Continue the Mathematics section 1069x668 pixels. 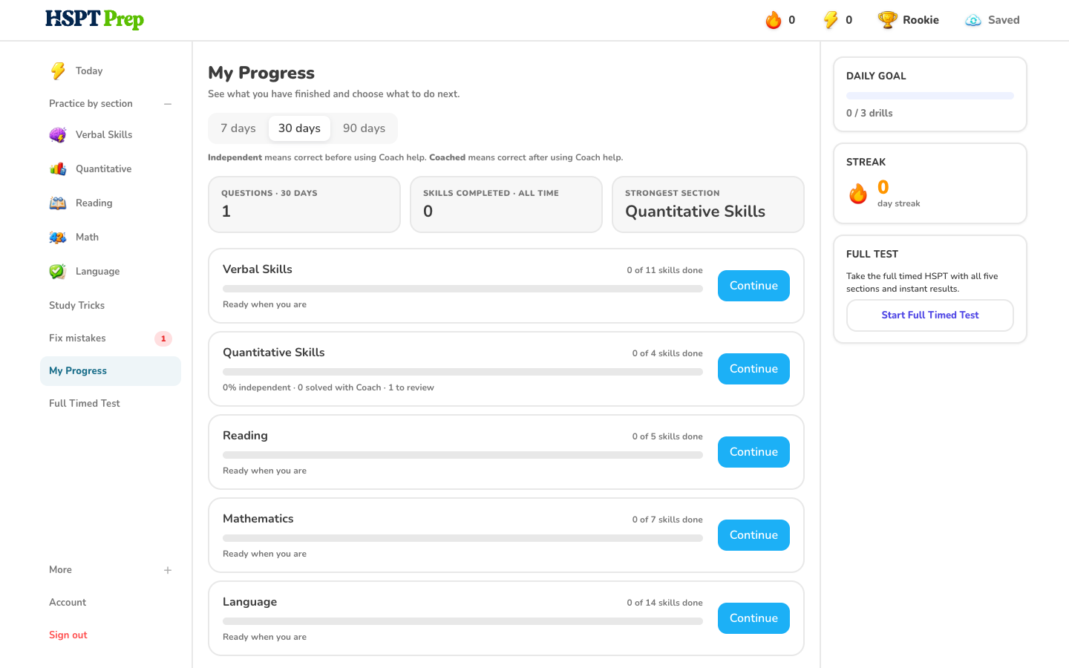click(753, 535)
